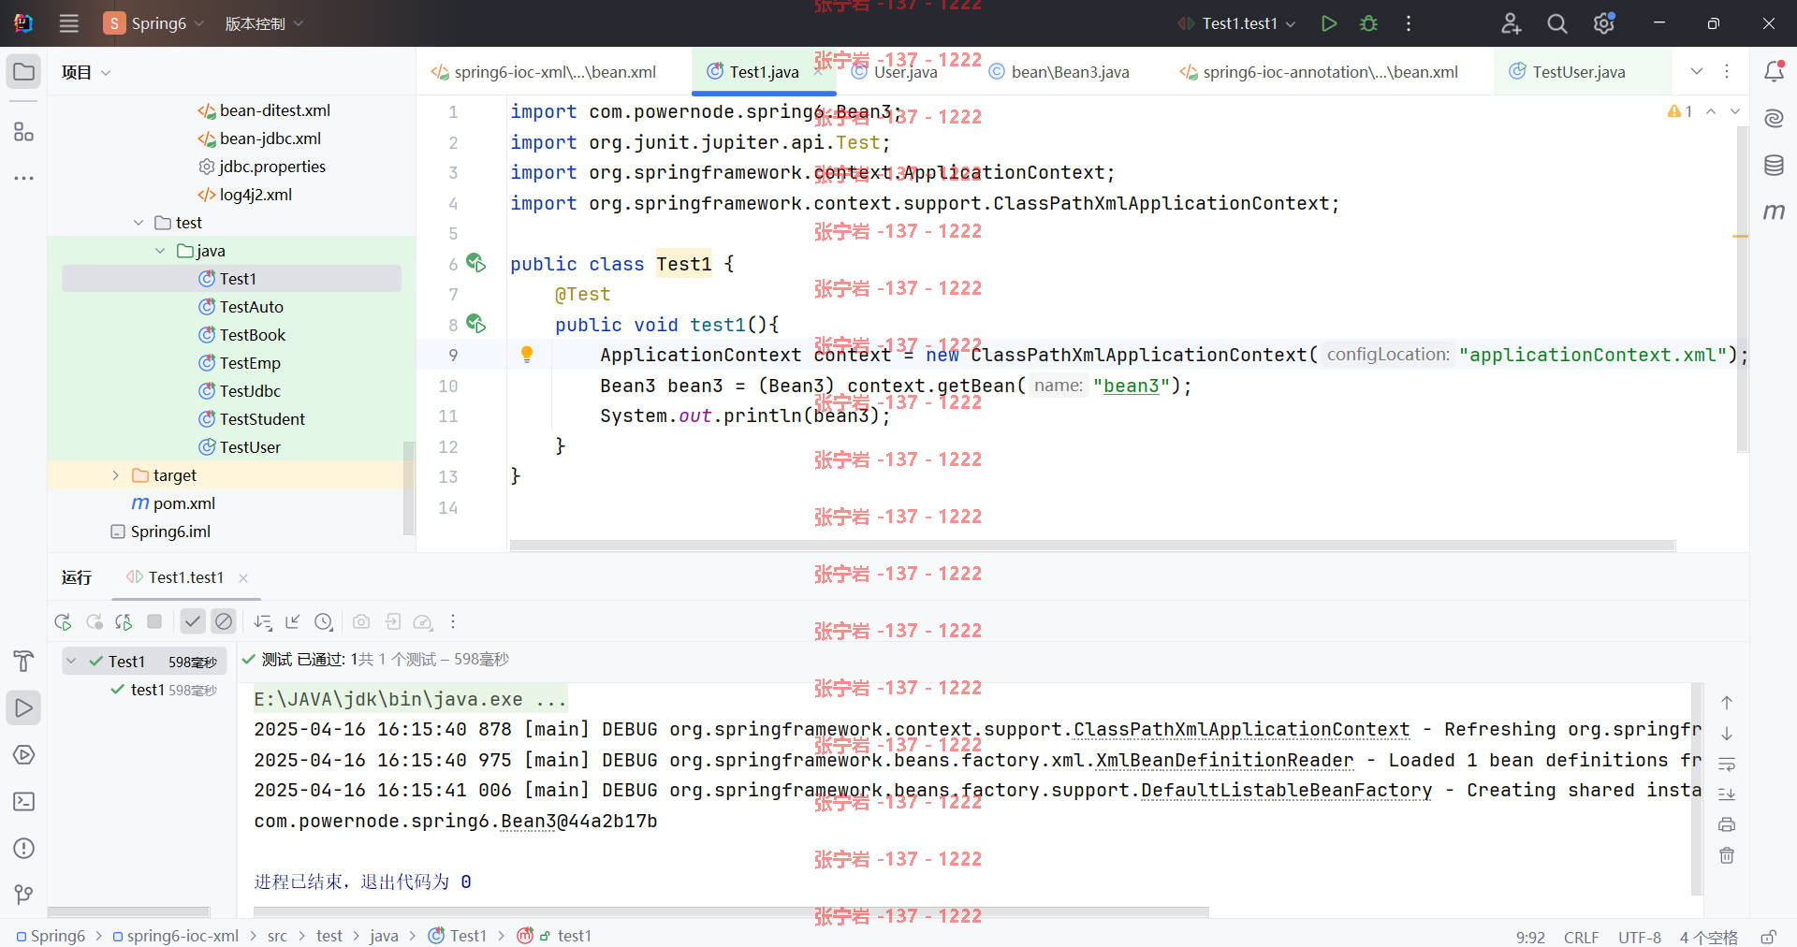Open the Build hammer tool window
This screenshot has height=947, width=1797.
tap(24, 662)
